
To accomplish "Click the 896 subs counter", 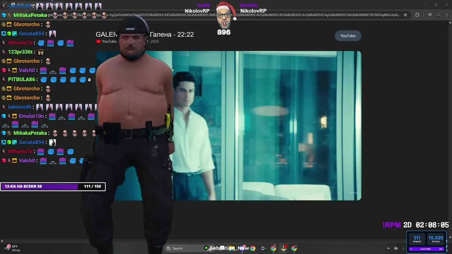I will click(224, 32).
